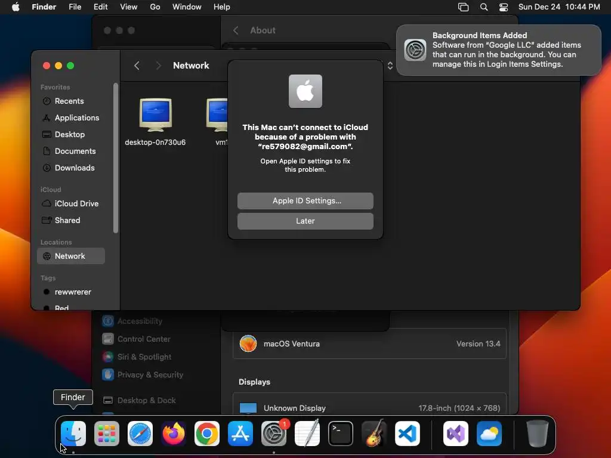
Task: Launch Terminal from the Dock
Action: 341,434
